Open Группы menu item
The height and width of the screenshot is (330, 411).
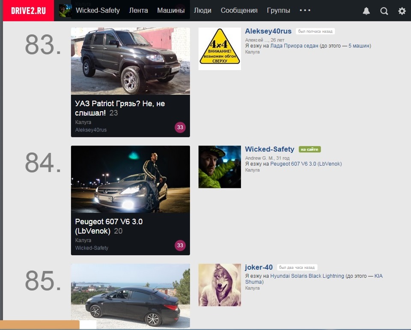pyautogui.click(x=278, y=10)
